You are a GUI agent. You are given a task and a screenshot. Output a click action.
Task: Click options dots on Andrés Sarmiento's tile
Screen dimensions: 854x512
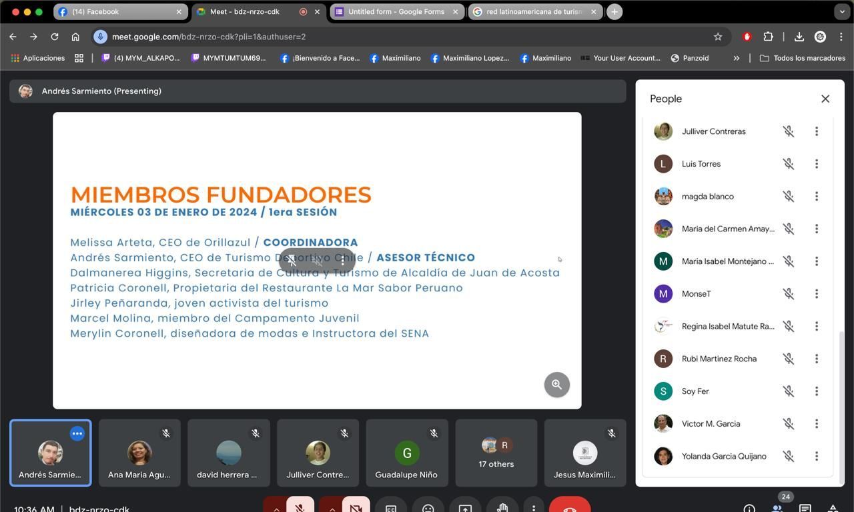pyautogui.click(x=77, y=433)
